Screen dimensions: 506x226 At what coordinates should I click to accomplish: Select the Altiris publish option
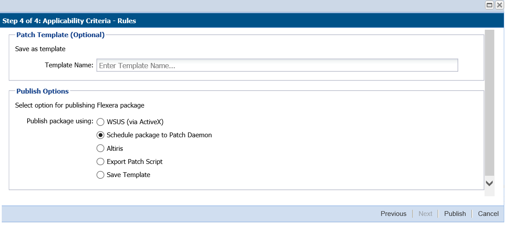pos(100,149)
